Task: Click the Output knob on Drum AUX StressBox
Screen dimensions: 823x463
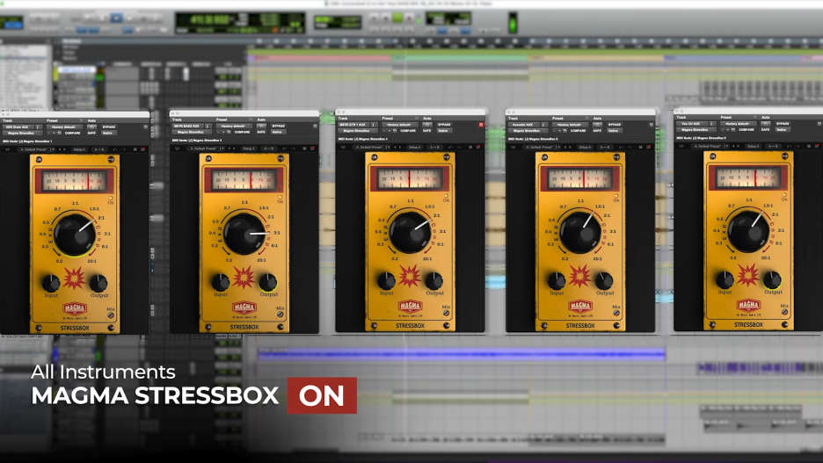Action: (x=98, y=283)
